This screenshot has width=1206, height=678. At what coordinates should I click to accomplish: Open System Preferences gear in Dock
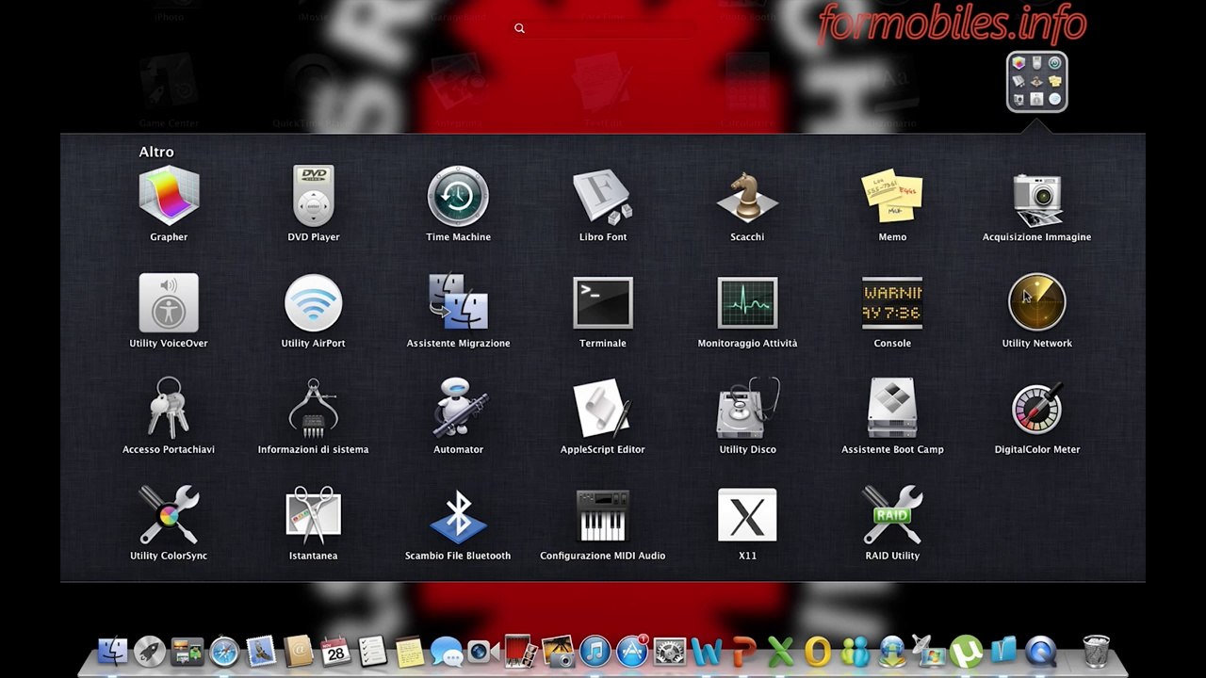669,651
